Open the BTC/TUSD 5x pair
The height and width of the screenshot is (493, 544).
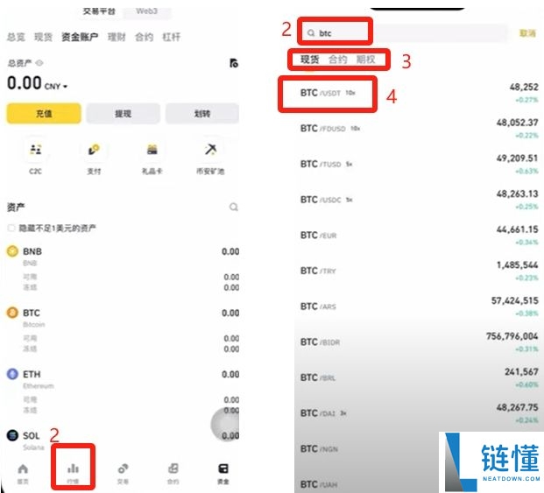pyautogui.click(x=419, y=164)
